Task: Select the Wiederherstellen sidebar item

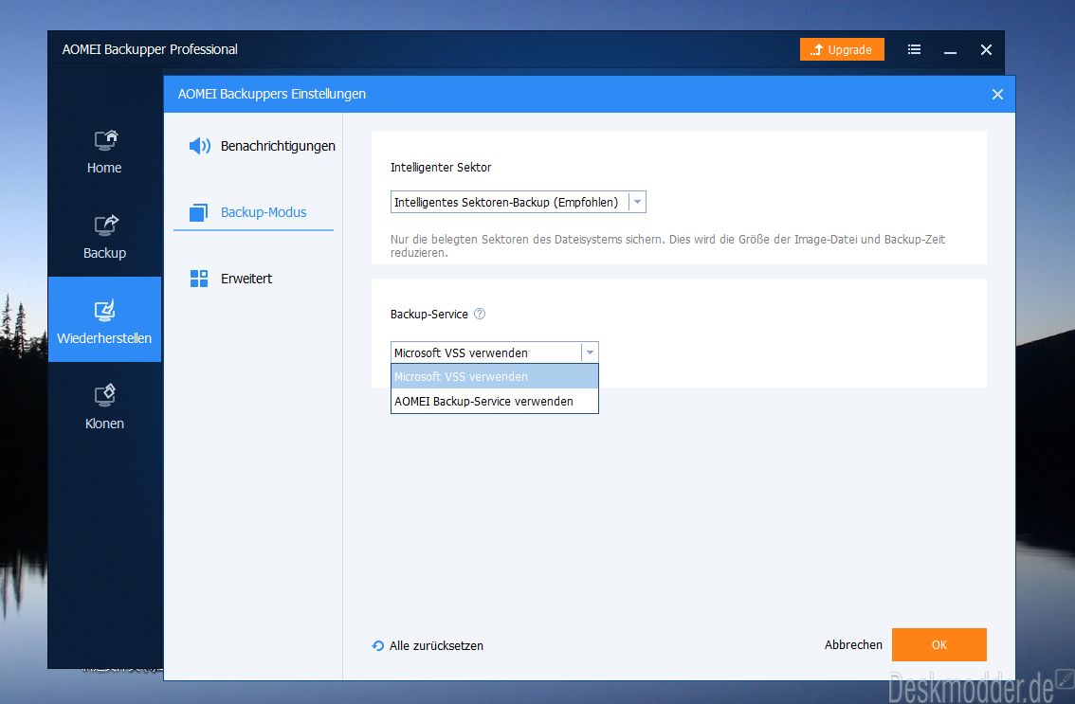Action: 104,319
